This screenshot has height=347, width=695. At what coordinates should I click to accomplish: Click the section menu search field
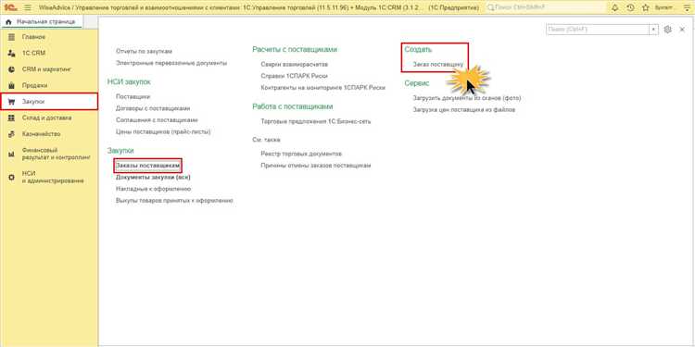click(598, 30)
